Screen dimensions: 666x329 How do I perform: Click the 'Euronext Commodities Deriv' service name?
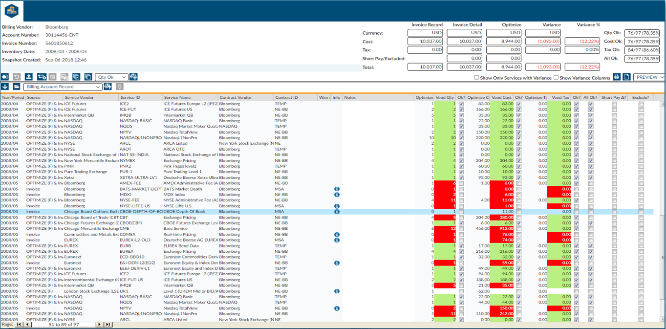pos(191,257)
